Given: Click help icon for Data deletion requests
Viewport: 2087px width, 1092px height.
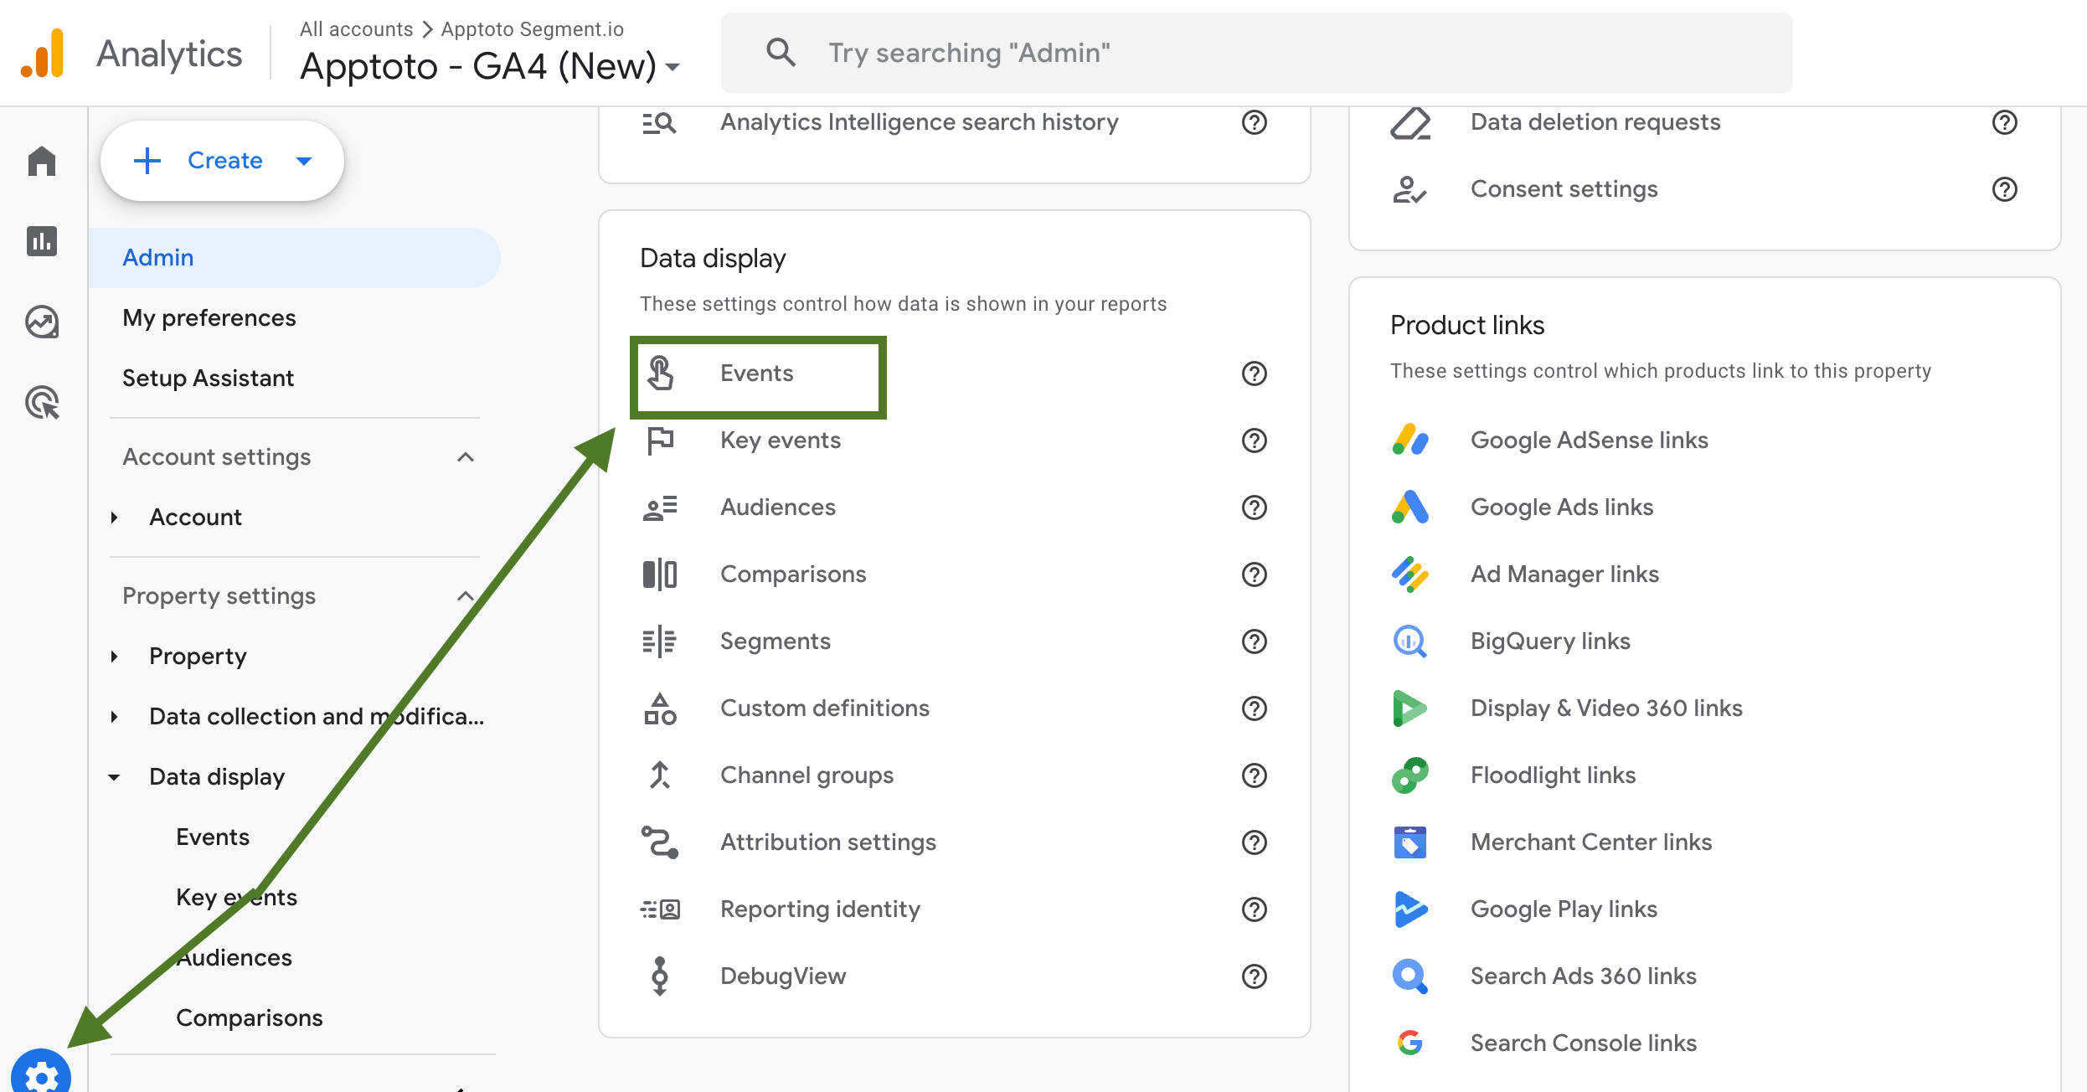Looking at the screenshot, I should point(2004,122).
